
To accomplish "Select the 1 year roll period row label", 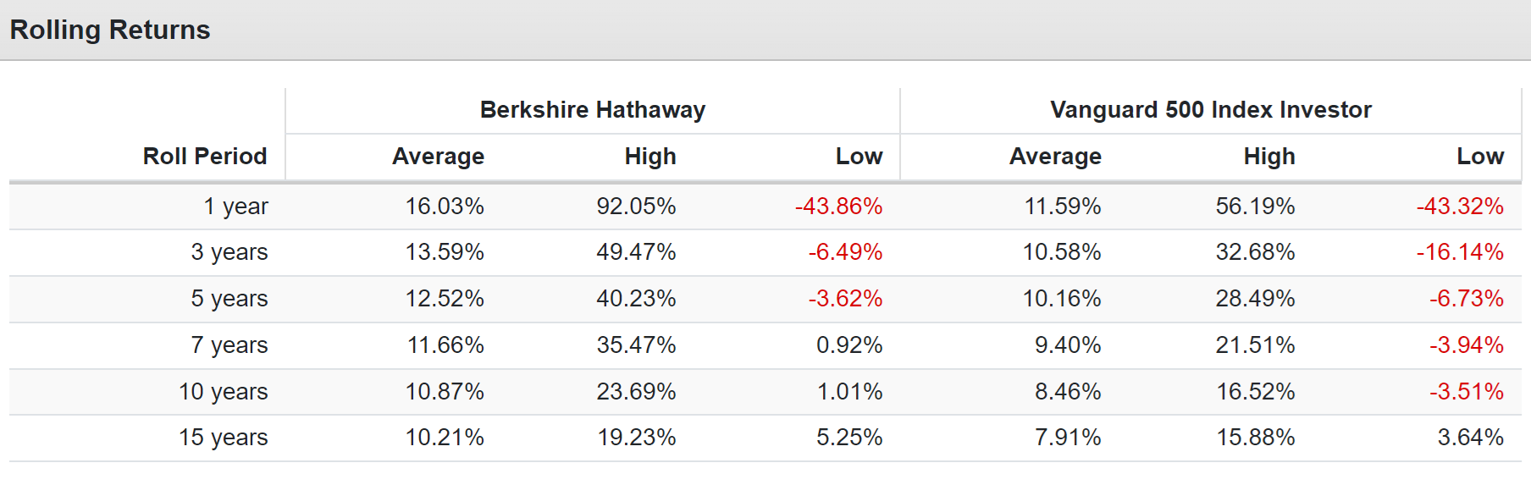I will pyautogui.click(x=235, y=207).
